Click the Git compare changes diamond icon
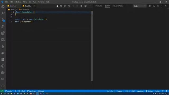The image size is (169, 95). (57, 6)
